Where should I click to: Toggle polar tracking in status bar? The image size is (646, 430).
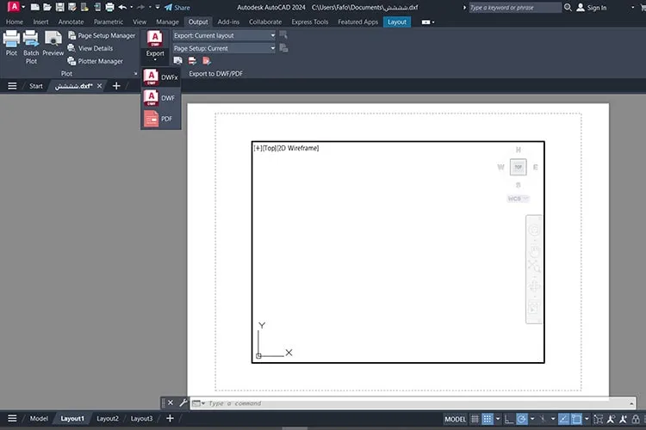[x=522, y=420]
